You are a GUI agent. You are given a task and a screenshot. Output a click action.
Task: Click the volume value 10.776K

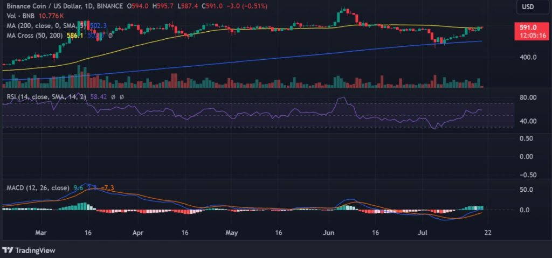tap(52, 16)
